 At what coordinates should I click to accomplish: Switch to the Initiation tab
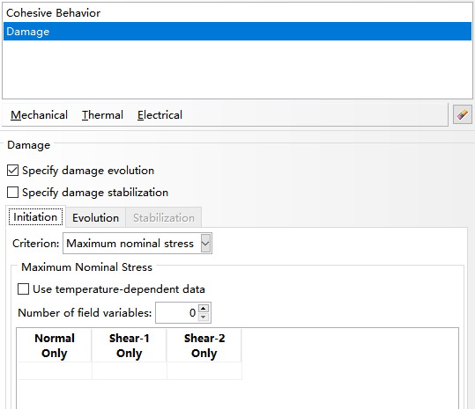coord(35,217)
